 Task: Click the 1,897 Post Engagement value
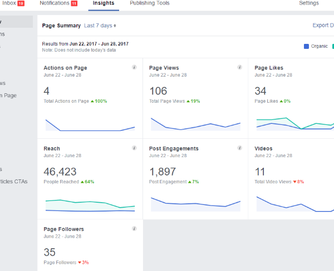[163, 172]
